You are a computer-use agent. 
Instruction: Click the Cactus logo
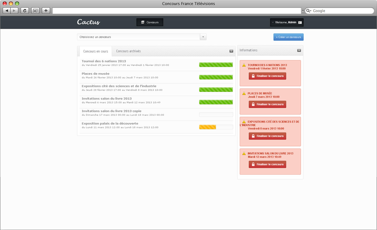(x=88, y=22)
